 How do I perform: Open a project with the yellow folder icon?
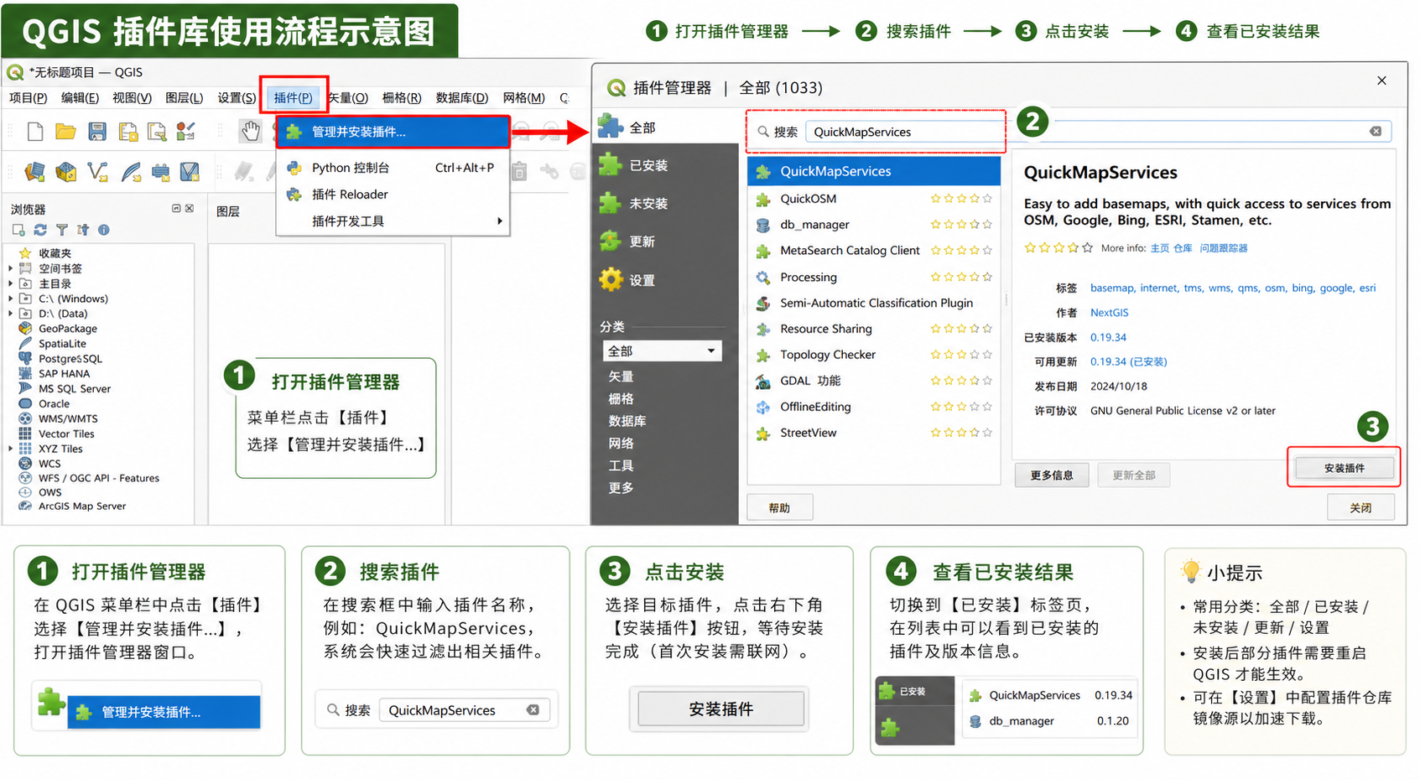65,131
